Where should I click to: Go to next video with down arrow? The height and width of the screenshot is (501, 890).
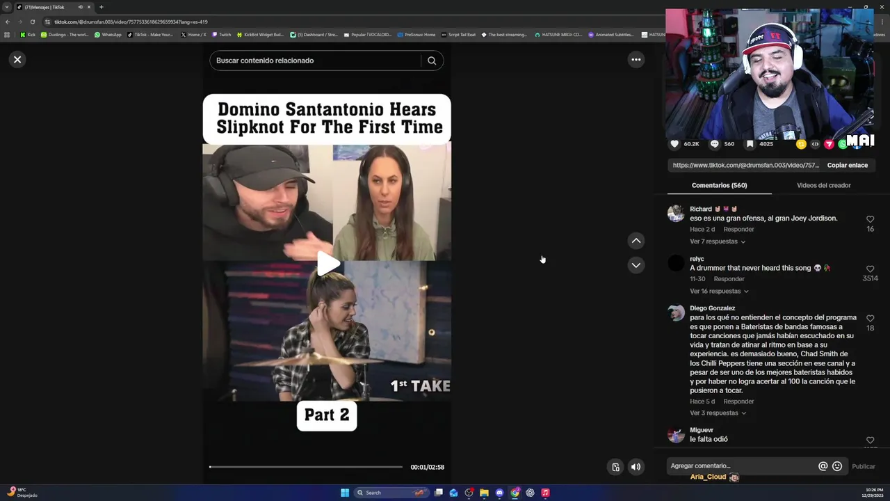click(x=636, y=265)
